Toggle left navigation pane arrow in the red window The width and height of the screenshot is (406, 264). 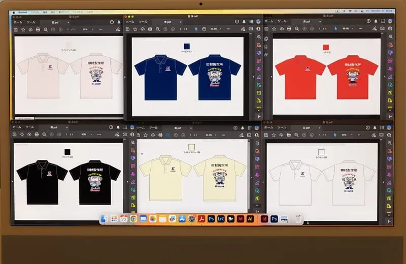tap(272, 77)
